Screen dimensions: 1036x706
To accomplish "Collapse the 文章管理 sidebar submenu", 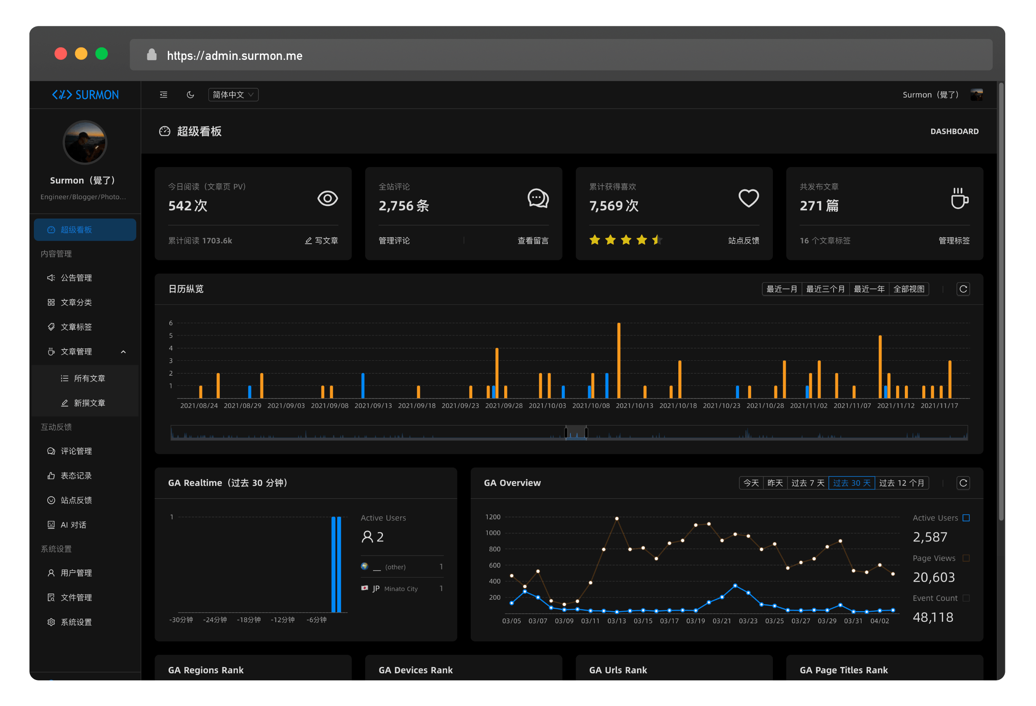I will (123, 352).
